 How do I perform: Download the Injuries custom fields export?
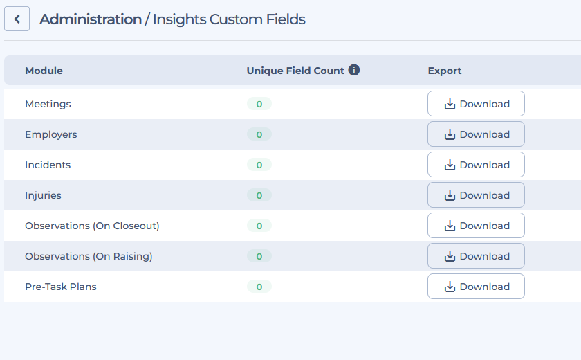pyautogui.click(x=476, y=195)
